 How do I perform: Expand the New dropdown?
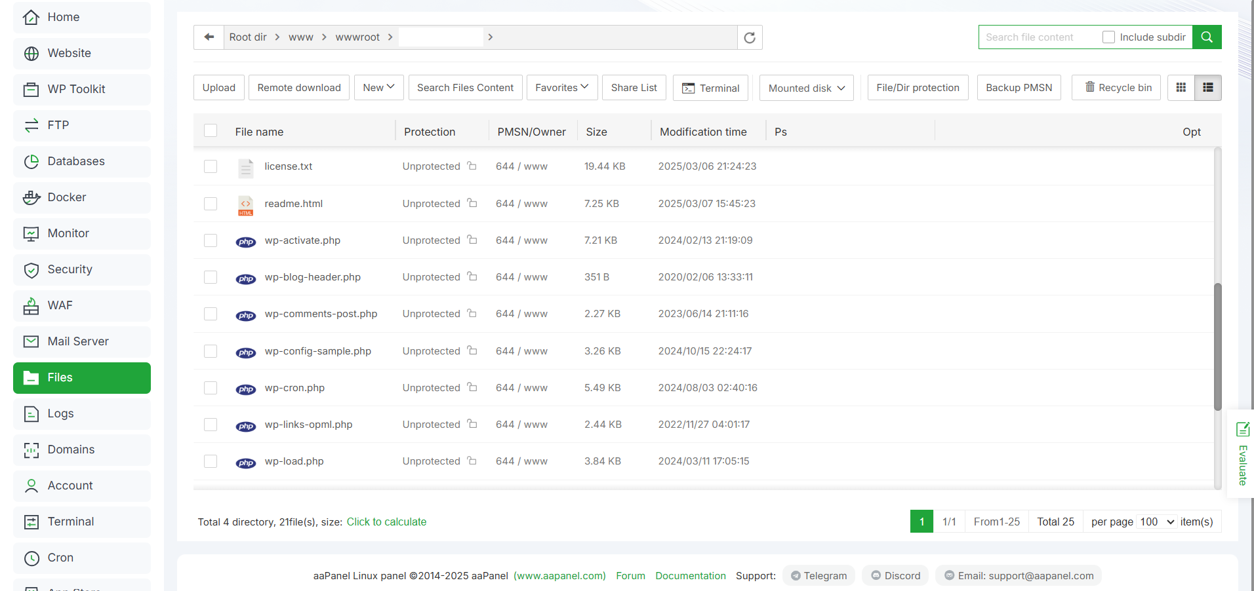click(378, 88)
